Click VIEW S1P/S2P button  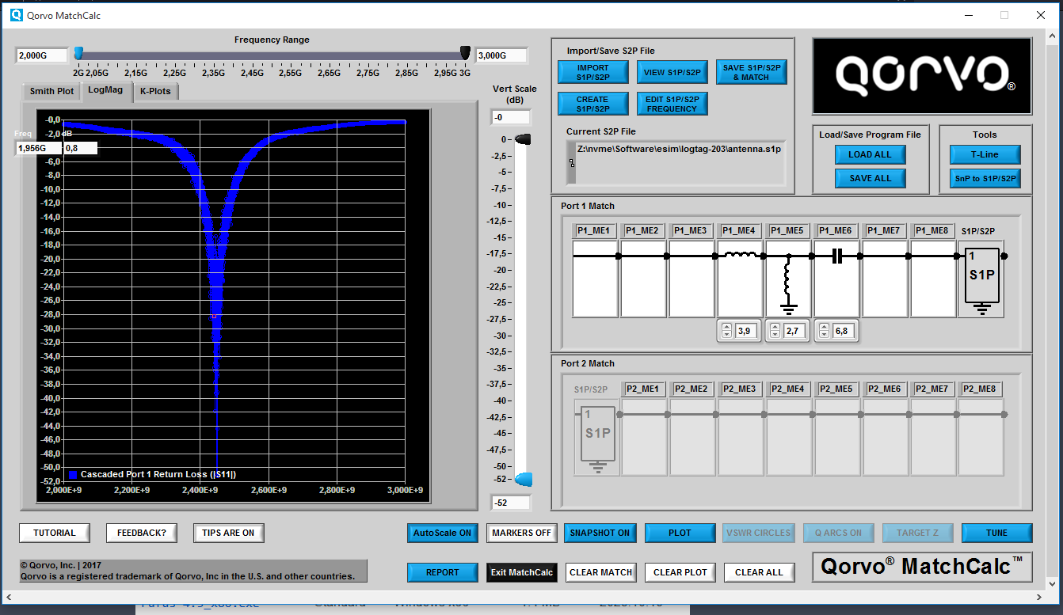pos(672,73)
